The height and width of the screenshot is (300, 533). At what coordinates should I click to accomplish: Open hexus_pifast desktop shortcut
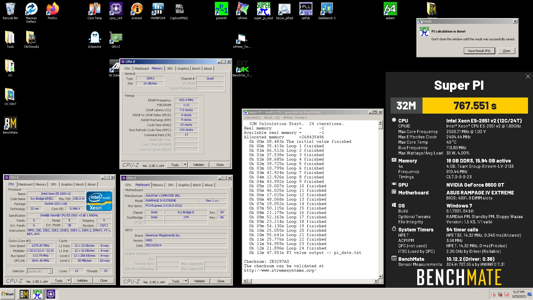(285, 11)
